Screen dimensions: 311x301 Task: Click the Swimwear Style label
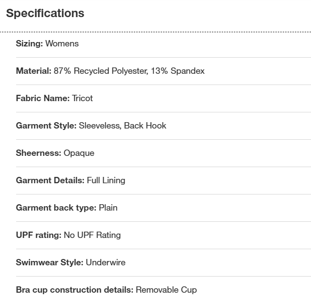[x=49, y=262]
